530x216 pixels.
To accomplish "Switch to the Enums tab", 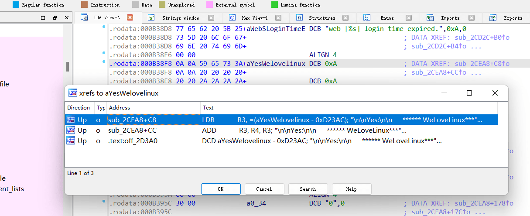I will [x=387, y=18].
